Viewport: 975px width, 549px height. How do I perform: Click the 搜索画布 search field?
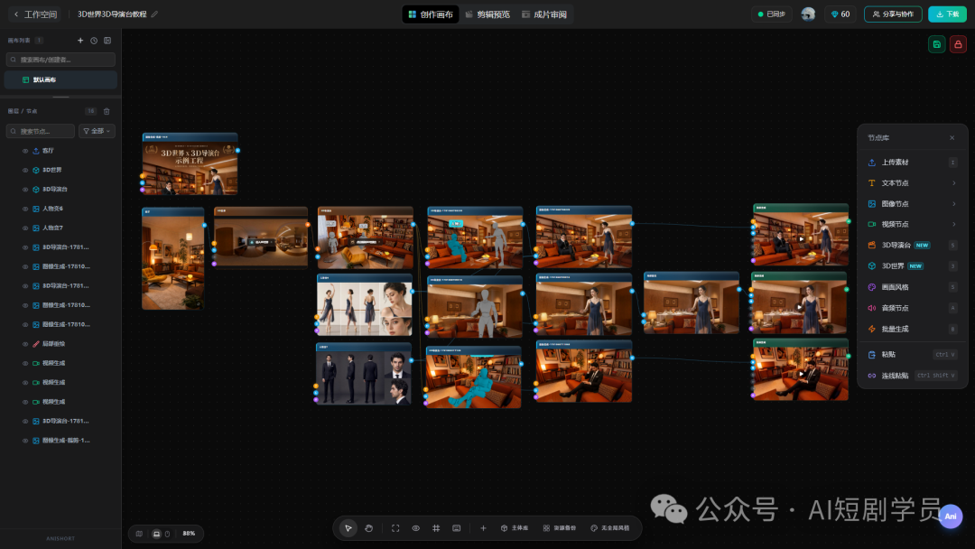(x=61, y=60)
